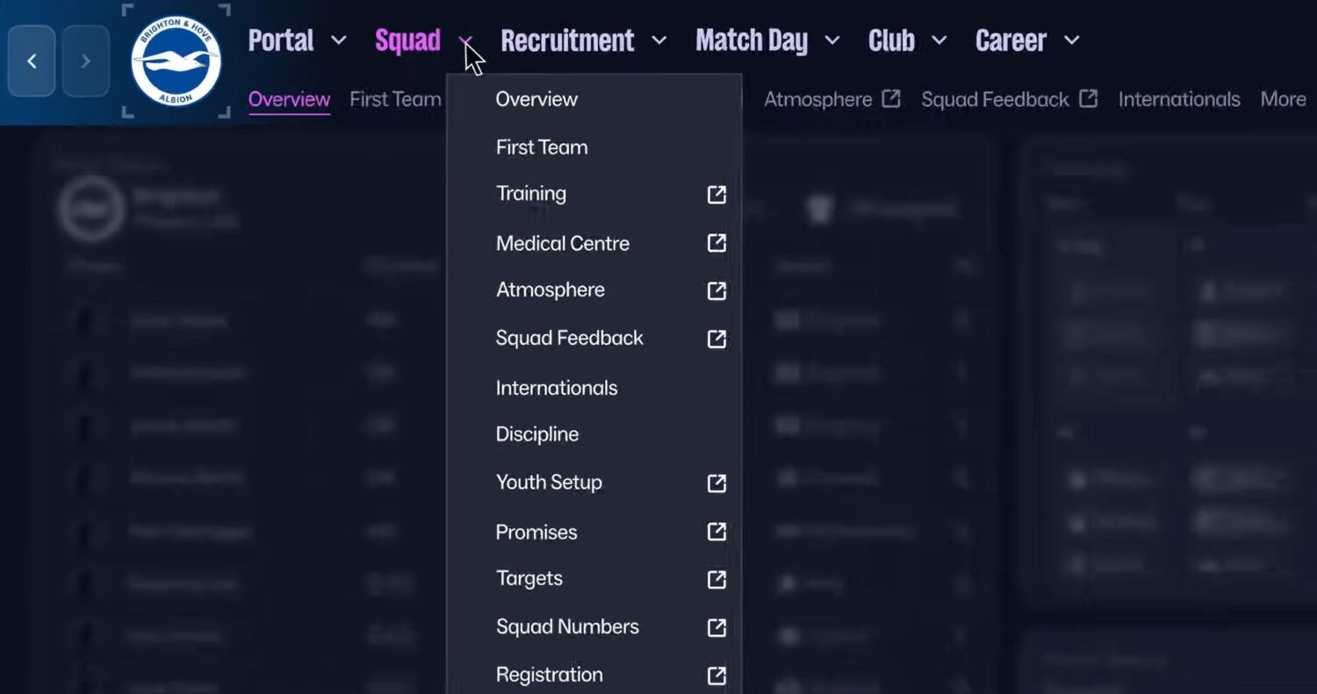Expand the Portal dropdown menu
Viewport: 1317px width, 694px height.
(x=338, y=40)
